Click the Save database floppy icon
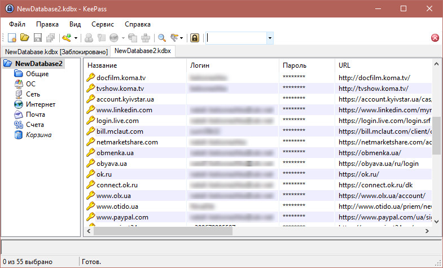 (38, 38)
